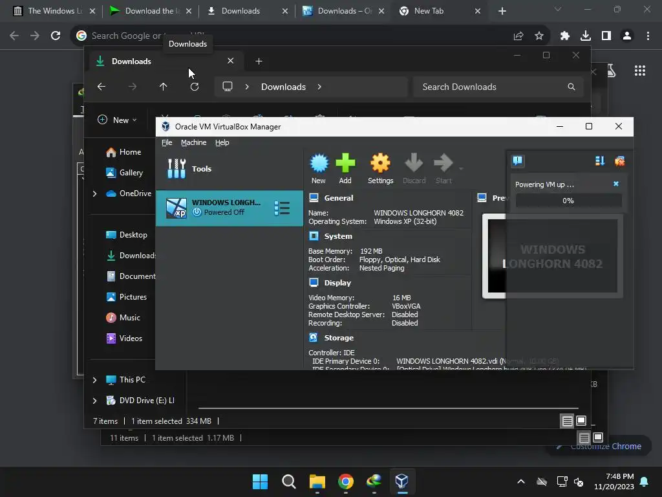Click Chrome share page icon
Viewport: 662px width, 497px height.
pyautogui.click(x=518, y=36)
